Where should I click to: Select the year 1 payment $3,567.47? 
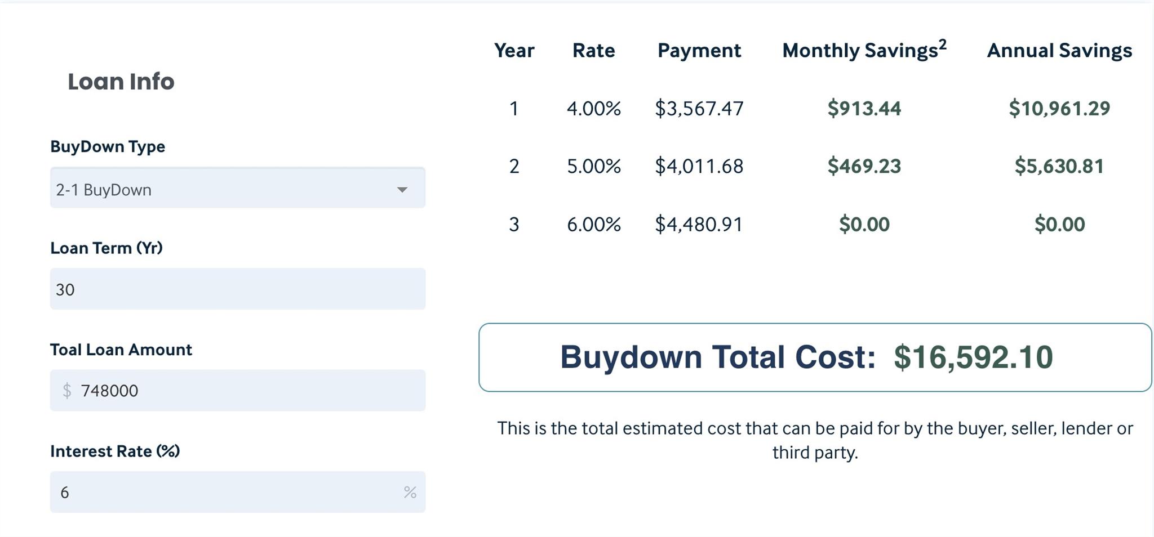tap(699, 108)
